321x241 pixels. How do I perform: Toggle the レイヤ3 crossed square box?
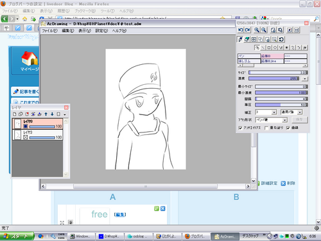26,138
